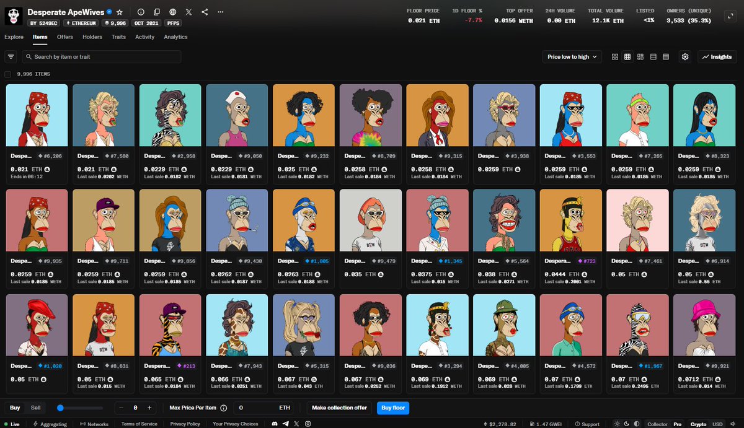Image resolution: width=744 pixels, height=428 pixels.
Task: Click the BY 5249EC creator badge
Action: [42, 23]
